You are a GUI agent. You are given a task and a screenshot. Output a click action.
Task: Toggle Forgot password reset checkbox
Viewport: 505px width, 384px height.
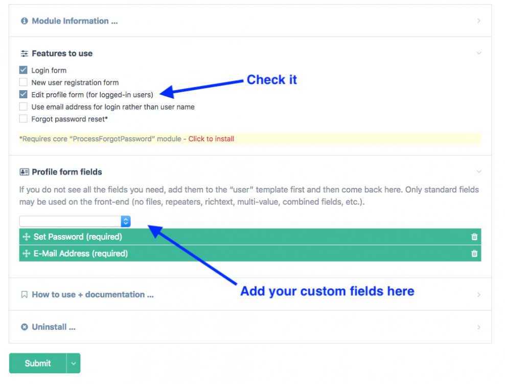click(24, 119)
